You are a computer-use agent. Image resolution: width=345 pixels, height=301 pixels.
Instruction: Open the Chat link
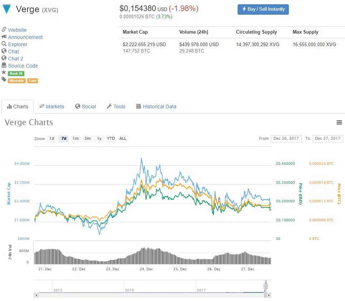[14, 51]
